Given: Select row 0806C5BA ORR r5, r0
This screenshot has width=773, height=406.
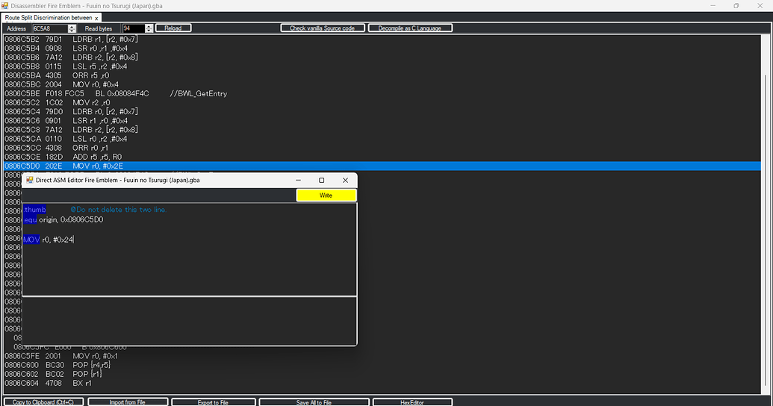Looking at the screenshot, I should (382, 75).
